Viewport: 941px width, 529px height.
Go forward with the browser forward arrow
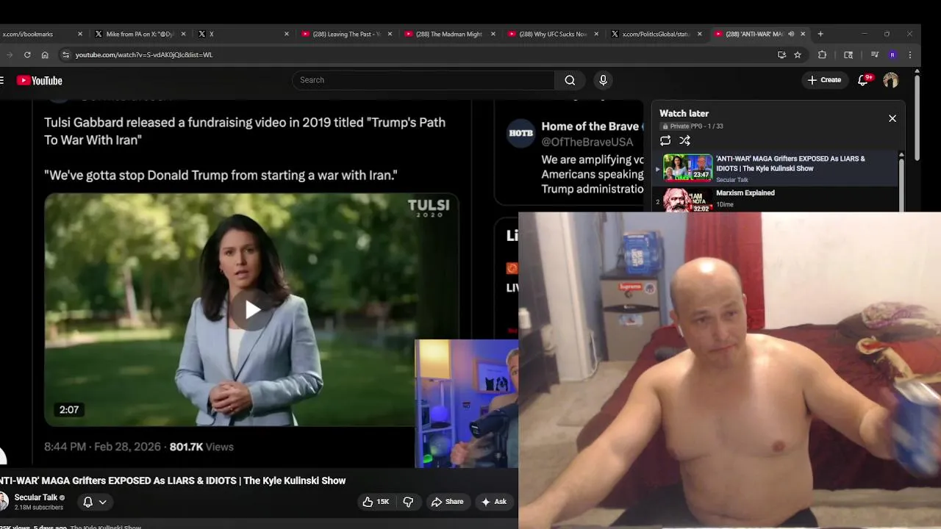(x=9, y=54)
